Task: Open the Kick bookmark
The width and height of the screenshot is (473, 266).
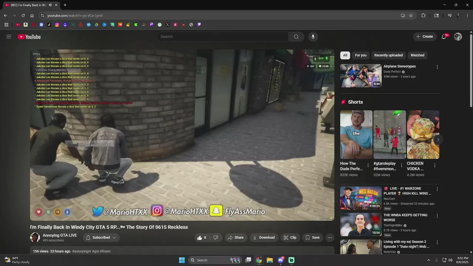Action: coord(136,25)
